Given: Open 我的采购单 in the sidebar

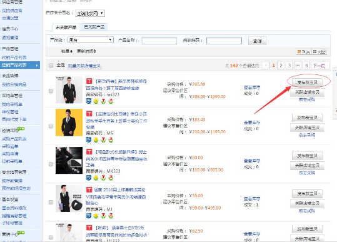Looking at the screenshot, I should (x=12, y=104).
